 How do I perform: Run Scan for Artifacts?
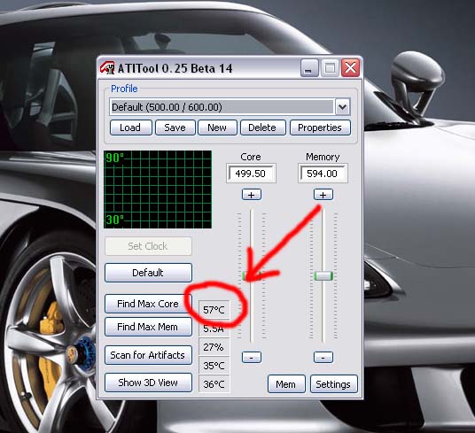pyautogui.click(x=148, y=355)
